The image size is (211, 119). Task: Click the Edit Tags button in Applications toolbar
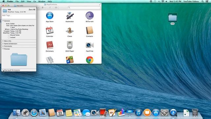click(56, 8)
